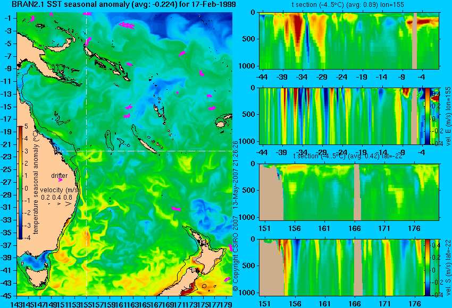Screen dimensions: 452x308
Task: Click the white dashed longitude 155 line on the map
Action: (87, 154)
